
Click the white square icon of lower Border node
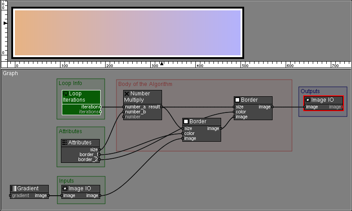[x=185, y=121]
